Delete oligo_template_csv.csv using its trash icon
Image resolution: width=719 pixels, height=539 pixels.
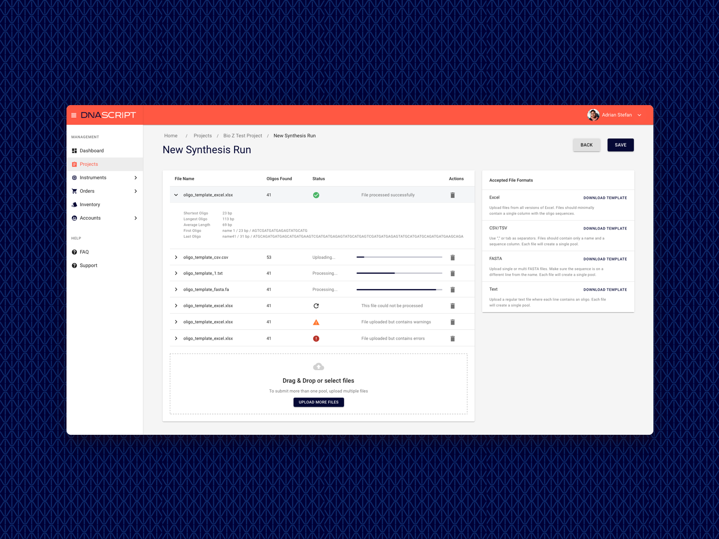[x=453, y=257]
